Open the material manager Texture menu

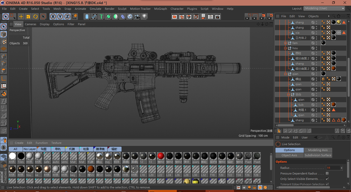pyautogui.click(x=56, y=143)
